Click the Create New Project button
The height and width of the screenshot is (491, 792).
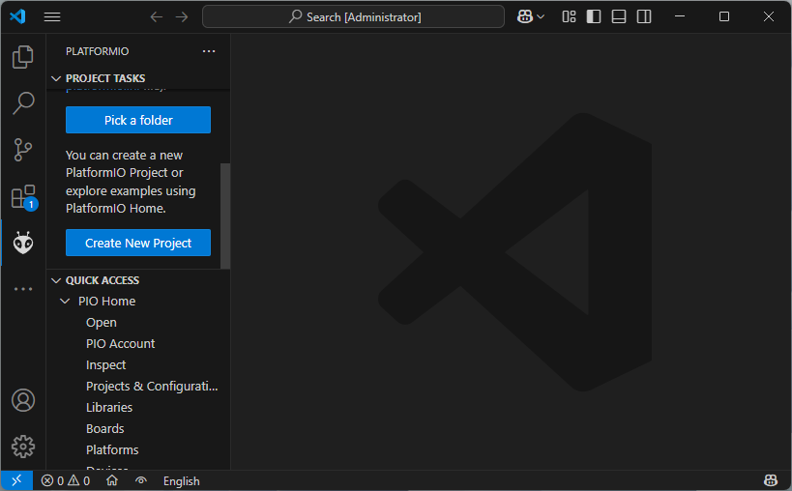(x=138, y=243)
